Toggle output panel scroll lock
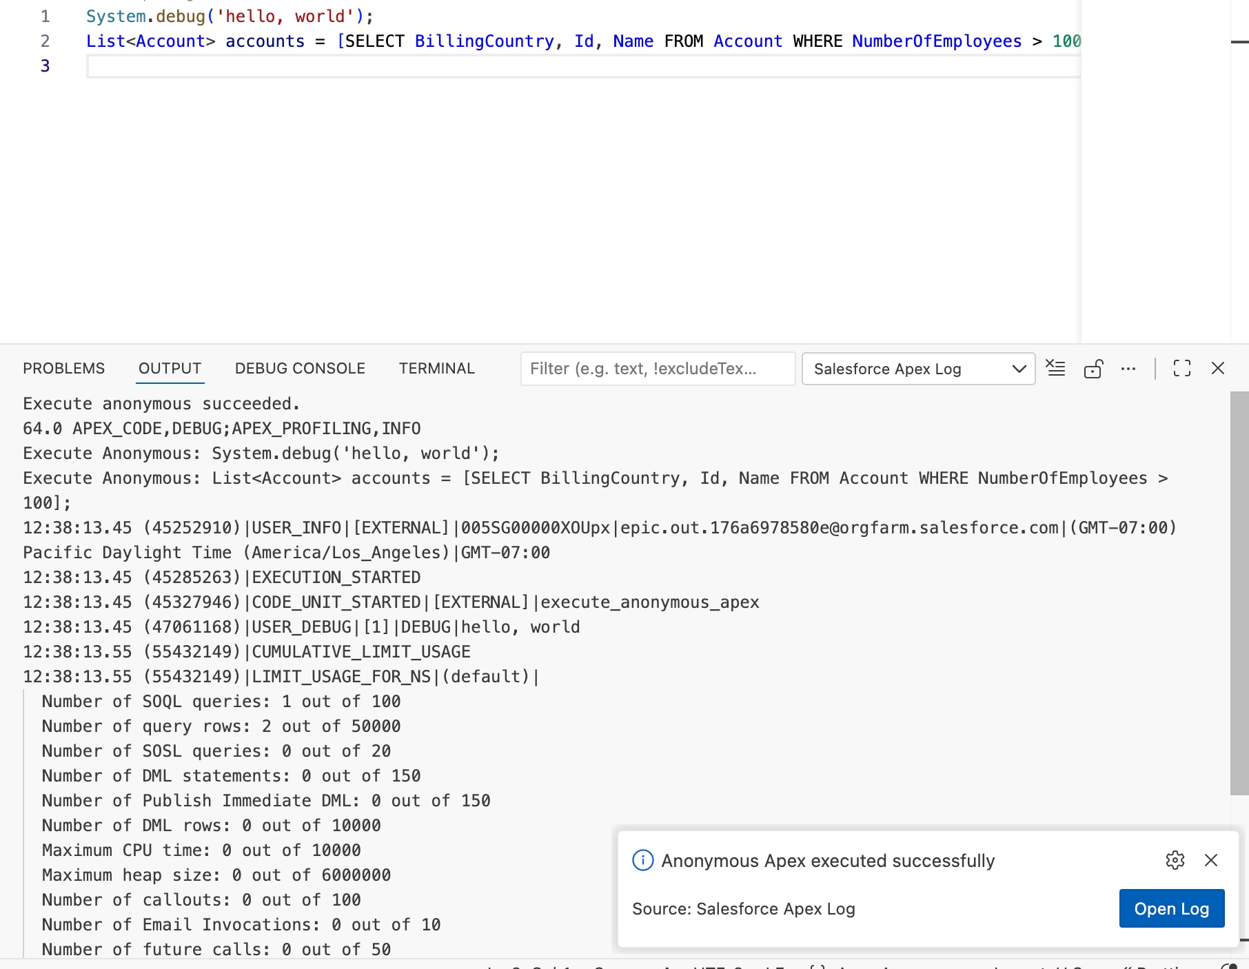This screenshot has width=1249, height=969. click(x=1093, y=369)
